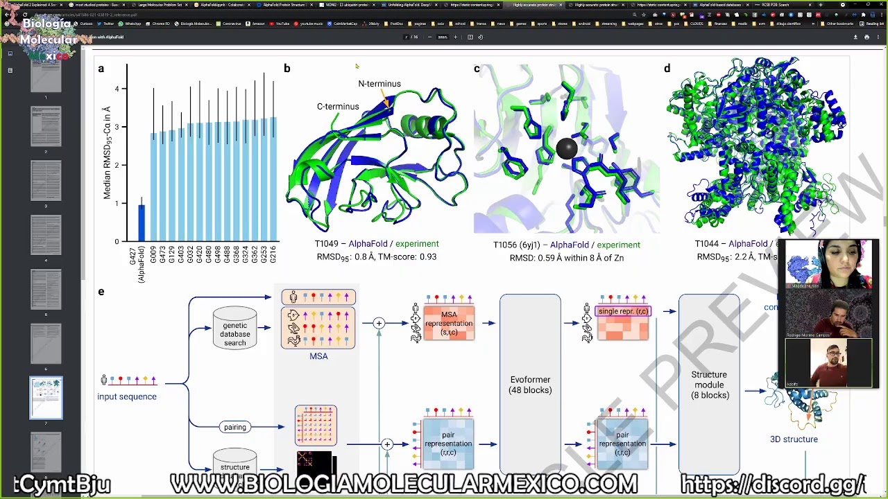Bookmark this page with the star icon
Viewport: 888px width, 499px height.
point(644,15)
